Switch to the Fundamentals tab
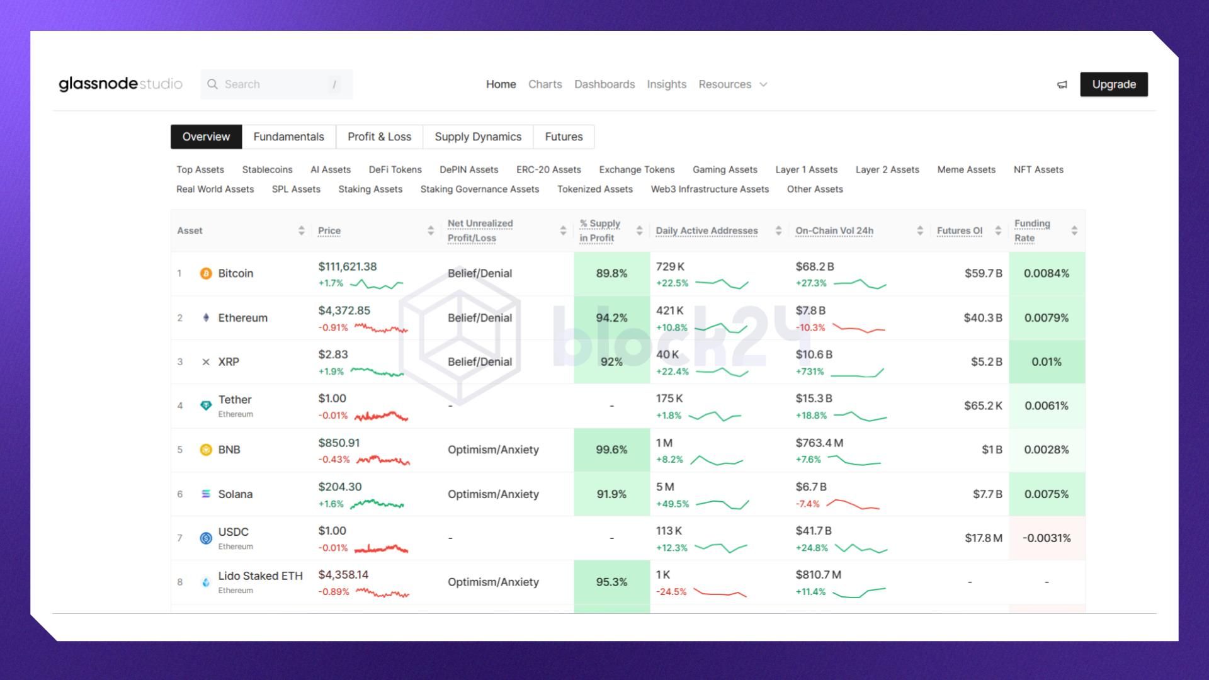This screenshot has width=1209, height=680. coord(288,137)
